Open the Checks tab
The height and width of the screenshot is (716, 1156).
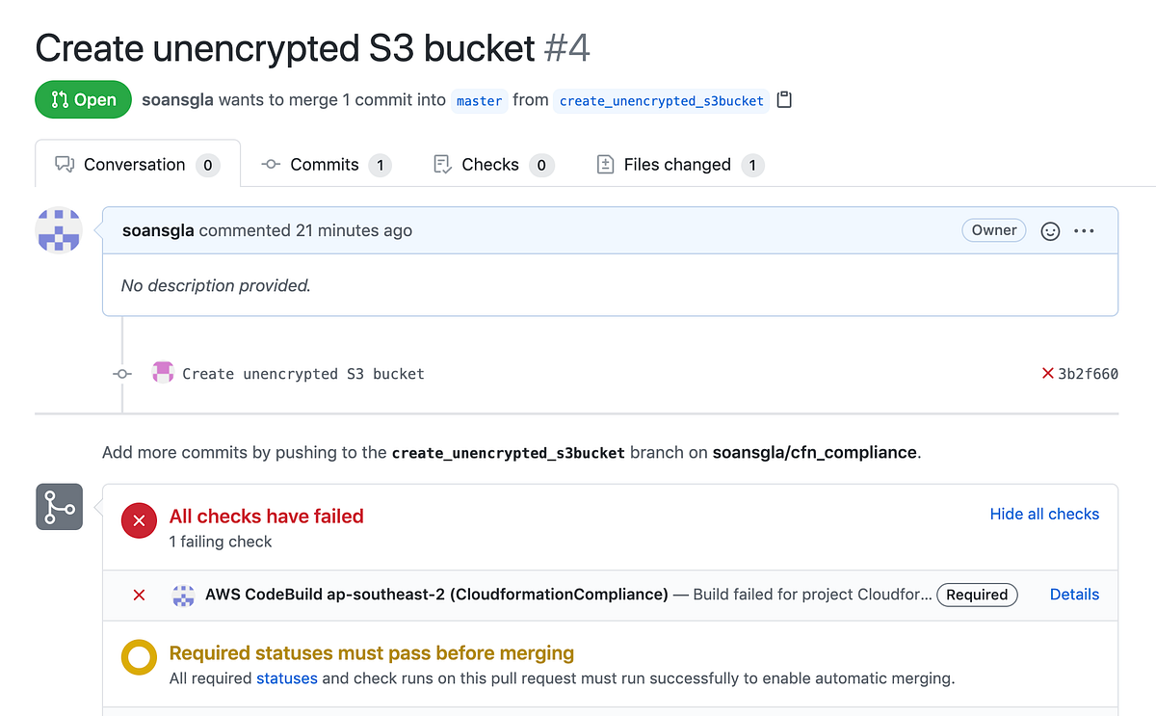[490, 164]
